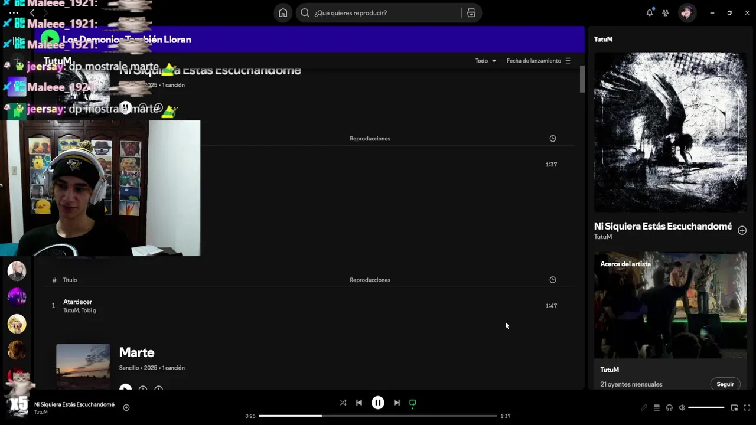Open the "Todo" filter dropdown

click(485, 61)
